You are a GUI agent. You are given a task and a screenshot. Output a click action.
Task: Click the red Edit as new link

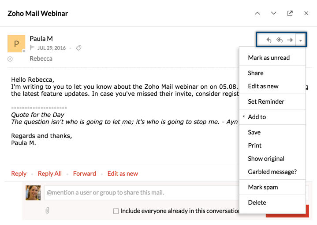coord(123,174)
